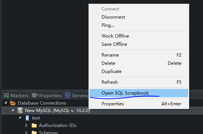Click the Schemas folder icon
The height and width of the screenshot is (134, 203).
click(34, 132)
